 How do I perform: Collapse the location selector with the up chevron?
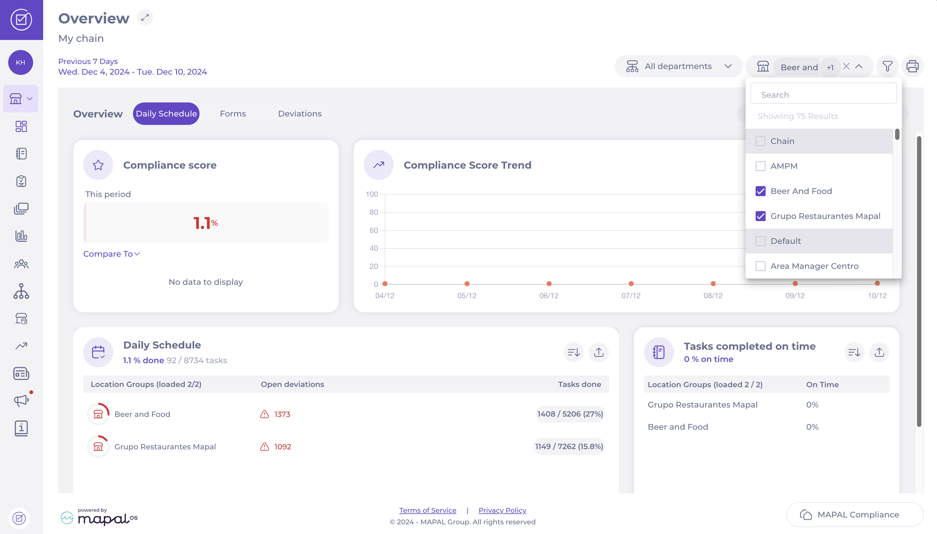click(x=859, y=67)
